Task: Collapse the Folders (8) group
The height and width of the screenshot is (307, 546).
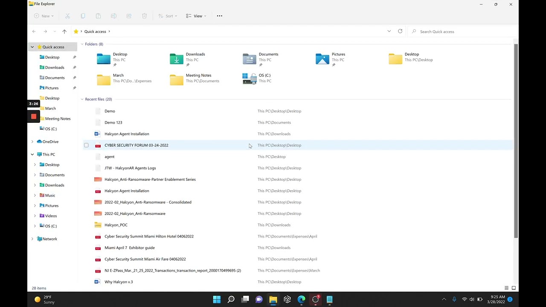Action: click(82, 44)
